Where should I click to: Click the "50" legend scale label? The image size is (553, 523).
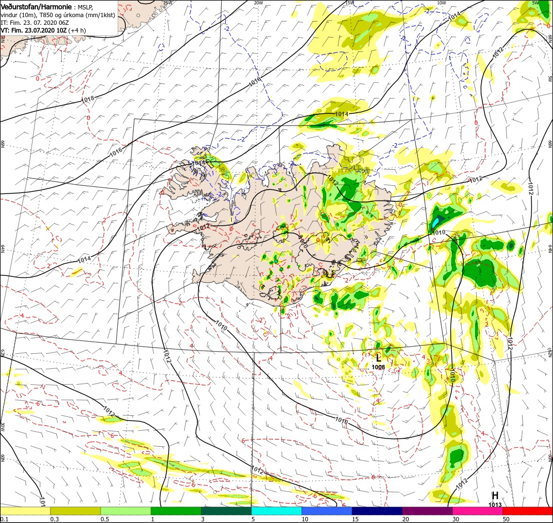pos(506,519)
